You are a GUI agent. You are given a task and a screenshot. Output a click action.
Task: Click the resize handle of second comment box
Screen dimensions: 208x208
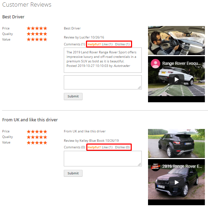(x=139, y=164)
